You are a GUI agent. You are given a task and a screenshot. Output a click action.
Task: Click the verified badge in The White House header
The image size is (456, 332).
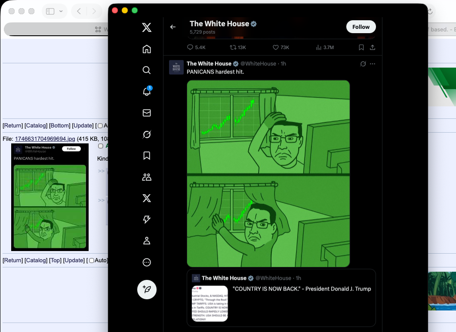[x=253, y=24]
